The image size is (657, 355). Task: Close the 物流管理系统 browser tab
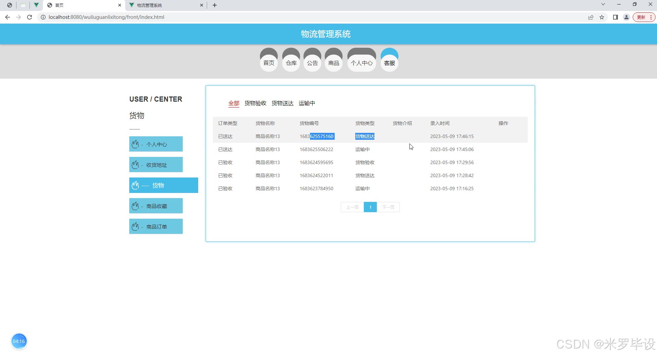202,5
